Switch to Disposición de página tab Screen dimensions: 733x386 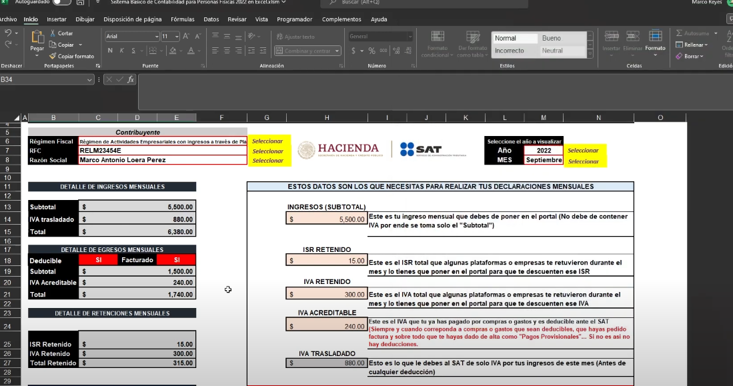coord(132,19)
